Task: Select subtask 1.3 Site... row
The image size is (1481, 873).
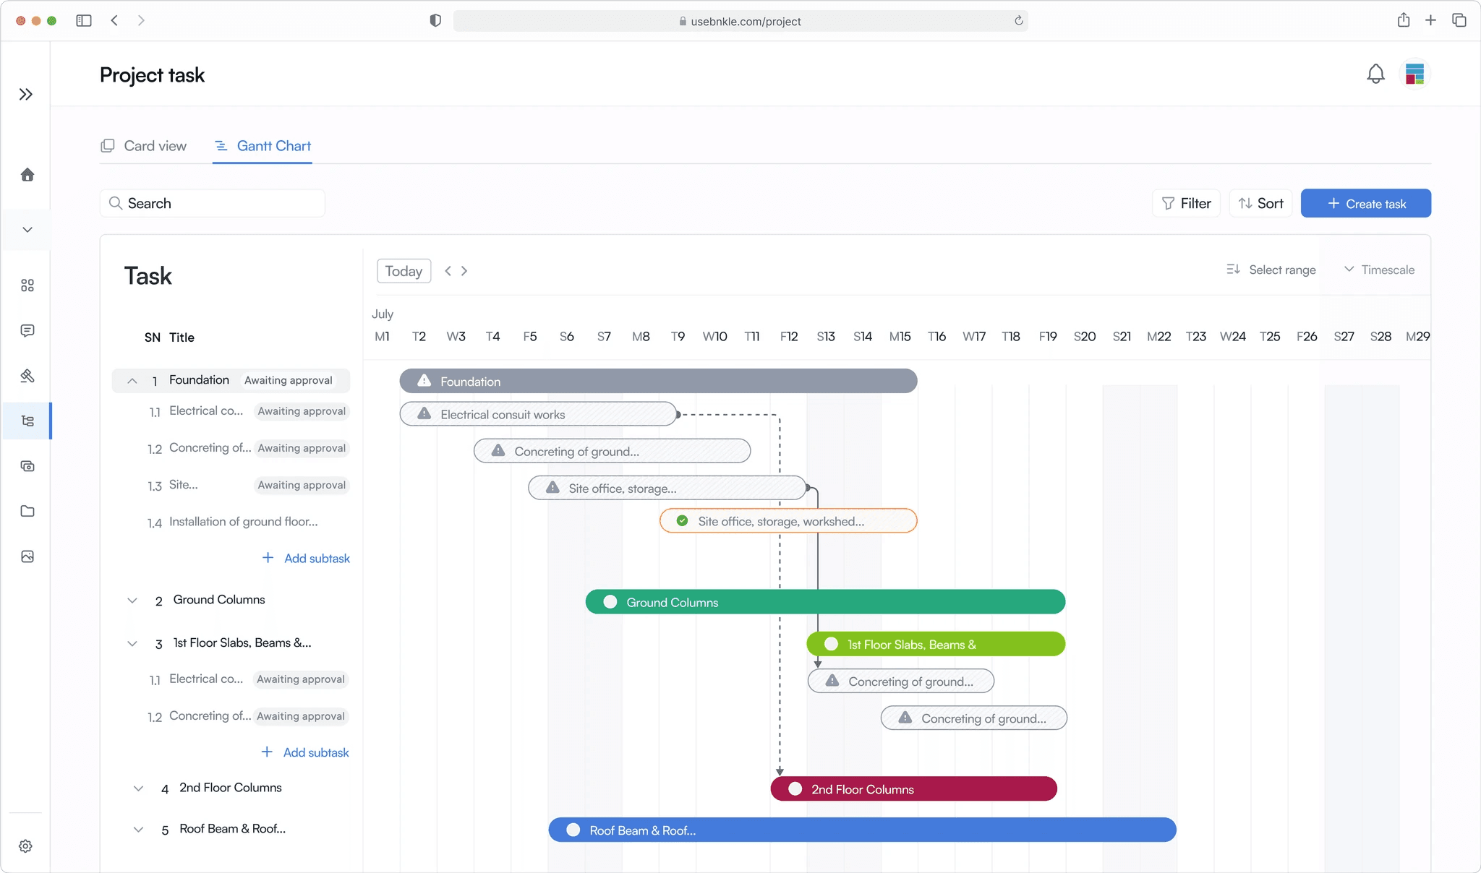Action: pyautogui.click(x=247, y=485)
